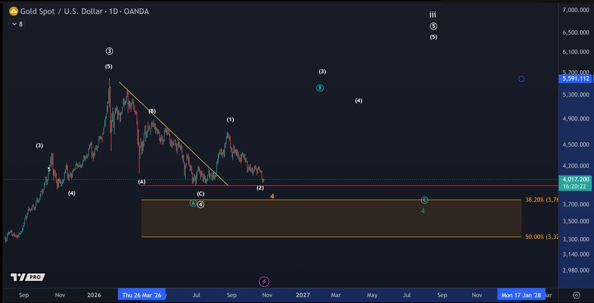The image size is (594, 303).
Task: Select the (3) projection label near 2027
Action: 323,71
